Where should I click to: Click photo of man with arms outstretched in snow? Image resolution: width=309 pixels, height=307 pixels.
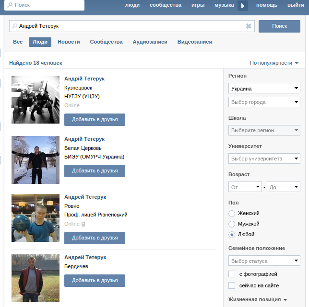tap(36, 160)
